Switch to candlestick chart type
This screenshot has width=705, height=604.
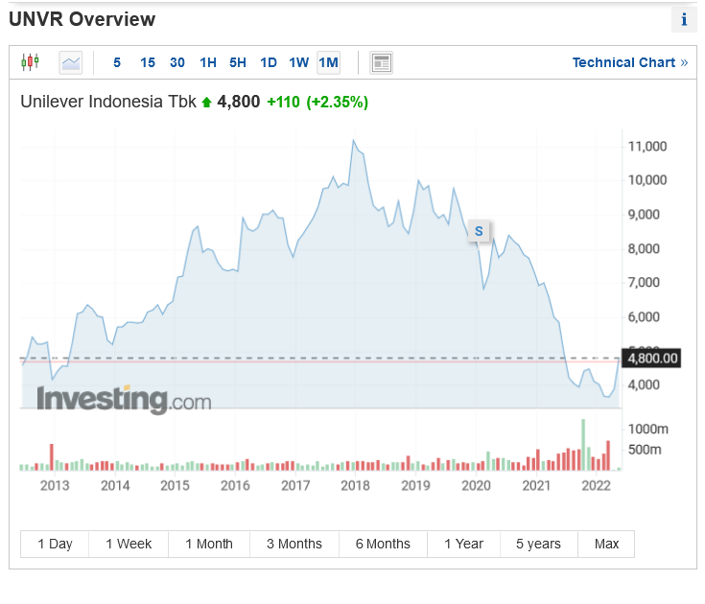pyautogui.click(x=30, y=62)
